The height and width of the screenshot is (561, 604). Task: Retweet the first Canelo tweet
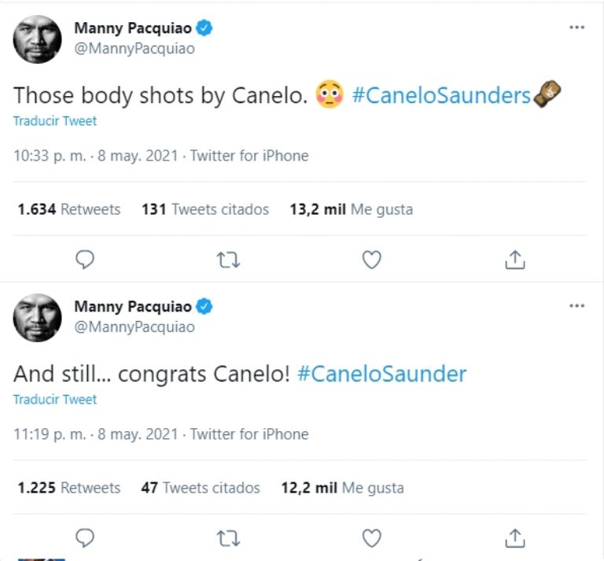coord(228,259)
